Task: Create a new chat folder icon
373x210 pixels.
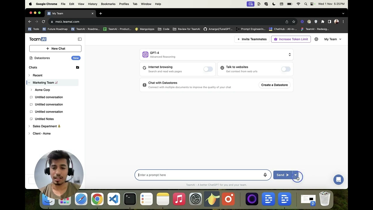Action: (x=78, y=67)
